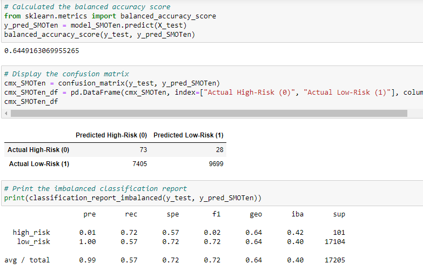Click the balanced_accuracy_score call line
Viewport: 423px width, 270px height.
(x=99, y=35)
